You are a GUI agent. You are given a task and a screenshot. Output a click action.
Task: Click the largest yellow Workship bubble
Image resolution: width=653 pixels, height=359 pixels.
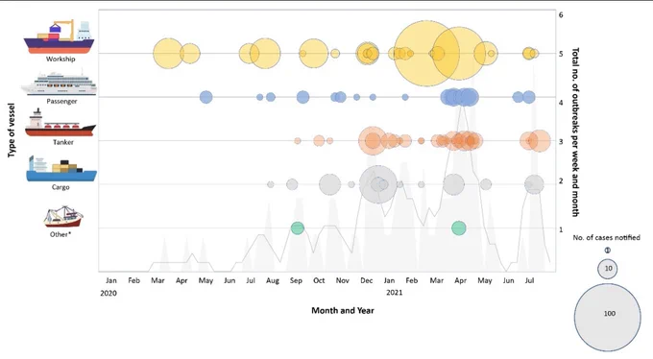coord(427,54)
